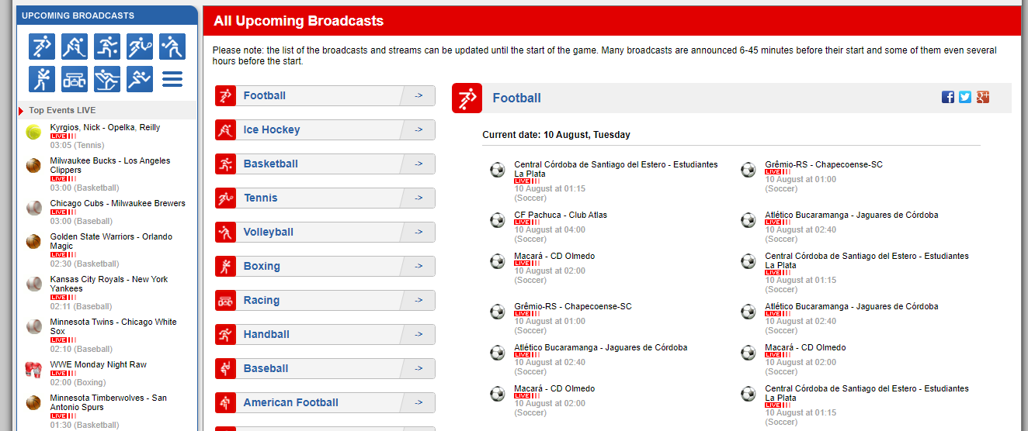Pick the blue skiing sidebar icon
Image resolution: width=1028 pixels, height=431 pixels.
[107, 79]
